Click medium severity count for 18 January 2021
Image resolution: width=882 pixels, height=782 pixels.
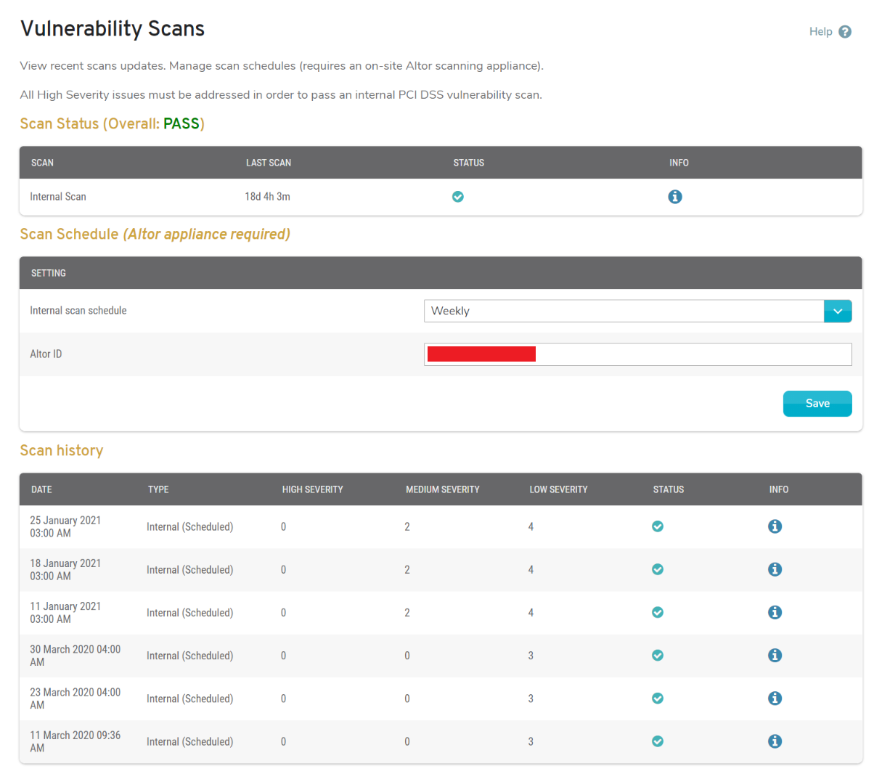tap(407, 570)
